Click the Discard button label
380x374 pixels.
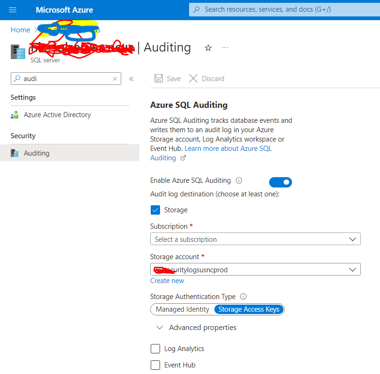[x=213, y=79]
